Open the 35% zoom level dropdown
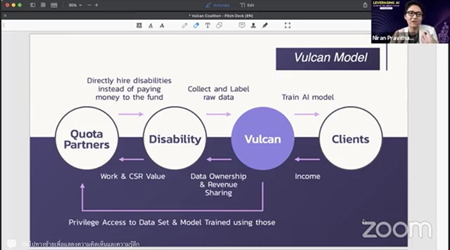Image resolution: width=450 pixels, height=250 pixels. click(x=75, y=5)
